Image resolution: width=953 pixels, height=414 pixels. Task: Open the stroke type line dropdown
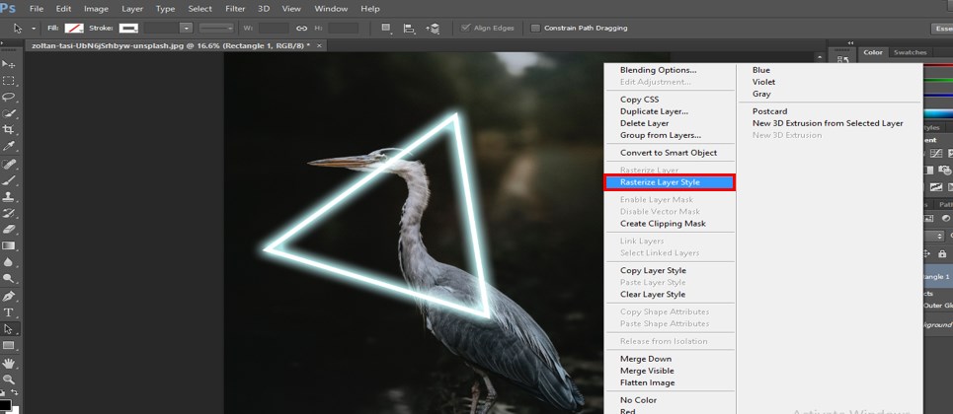pos(216,28)
